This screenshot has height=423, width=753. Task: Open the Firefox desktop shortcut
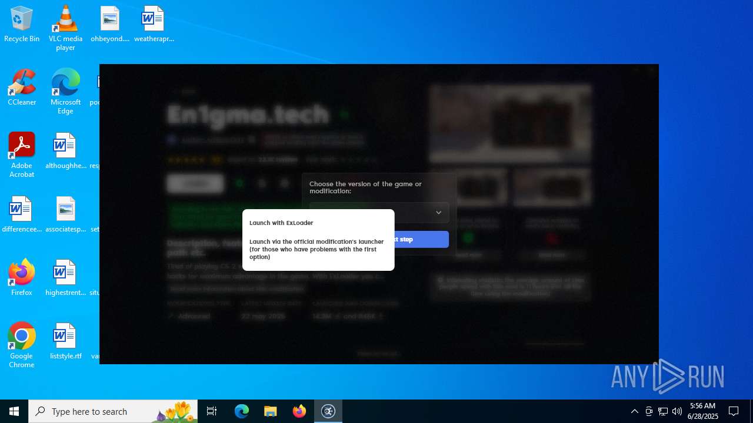click(x=22, y=278)
